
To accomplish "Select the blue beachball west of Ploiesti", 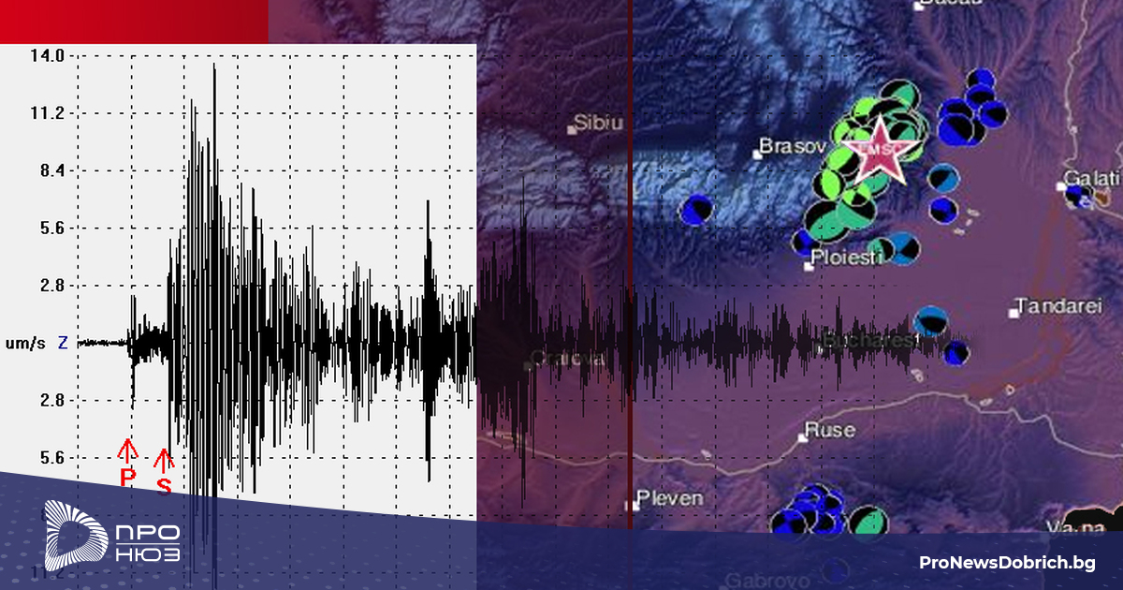I will pos(697,210).
